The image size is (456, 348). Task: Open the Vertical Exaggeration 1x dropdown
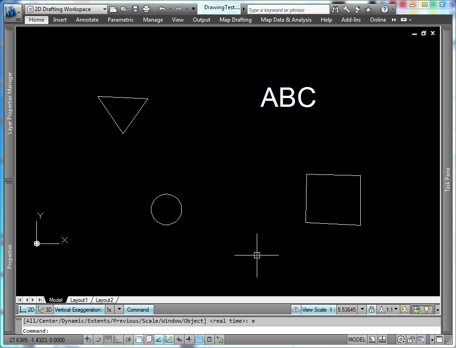tap(119, 310)
